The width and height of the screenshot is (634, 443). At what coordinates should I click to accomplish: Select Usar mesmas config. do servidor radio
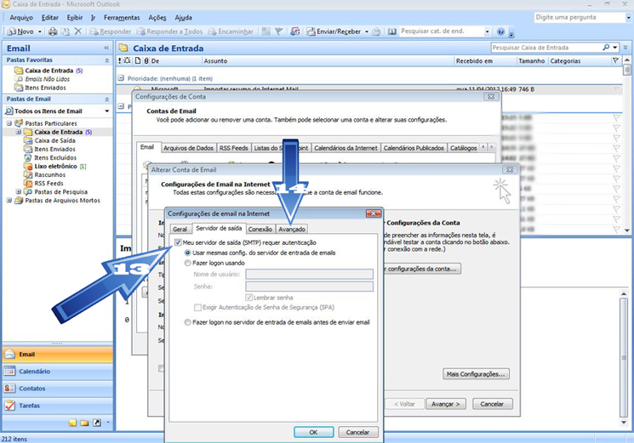coord(187,253)
